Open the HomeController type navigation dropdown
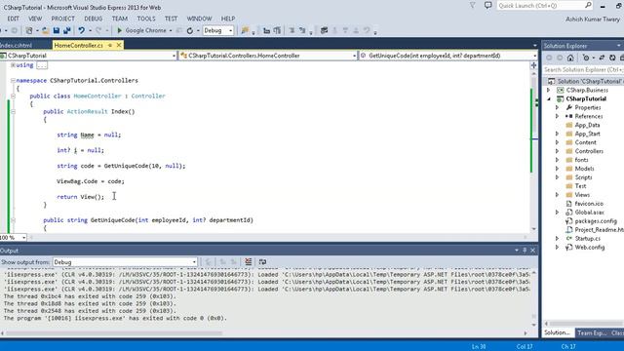This screenshot has height=351, width=624. pyautogui.click(x=354, y=57)
